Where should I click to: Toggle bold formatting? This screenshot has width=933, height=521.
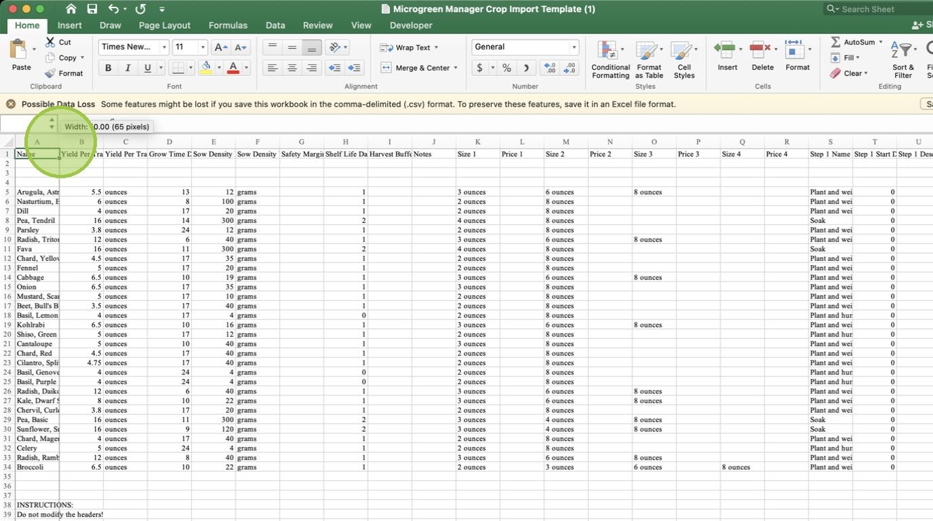[108, 68]
